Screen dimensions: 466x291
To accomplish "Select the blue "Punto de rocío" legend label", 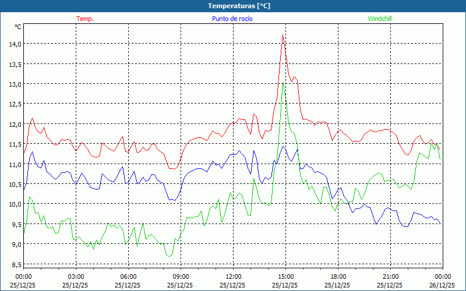I will click(x=232, y=19).
